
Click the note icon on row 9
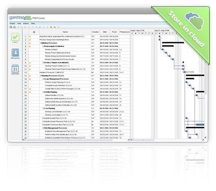click(x=30, y=63)
